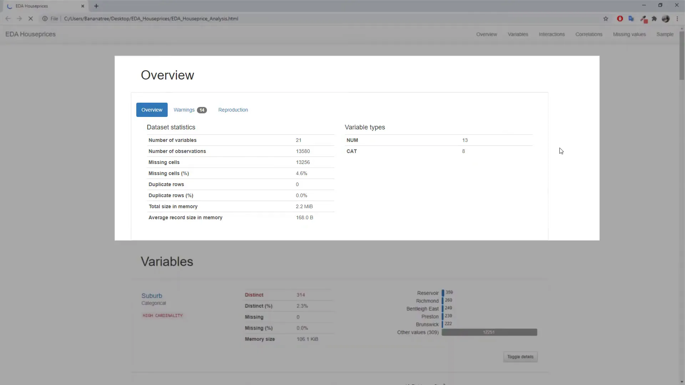Click the red Opera-style extension icon
Image resolution: width=685 pixels, height=385 pixels.
620,19
